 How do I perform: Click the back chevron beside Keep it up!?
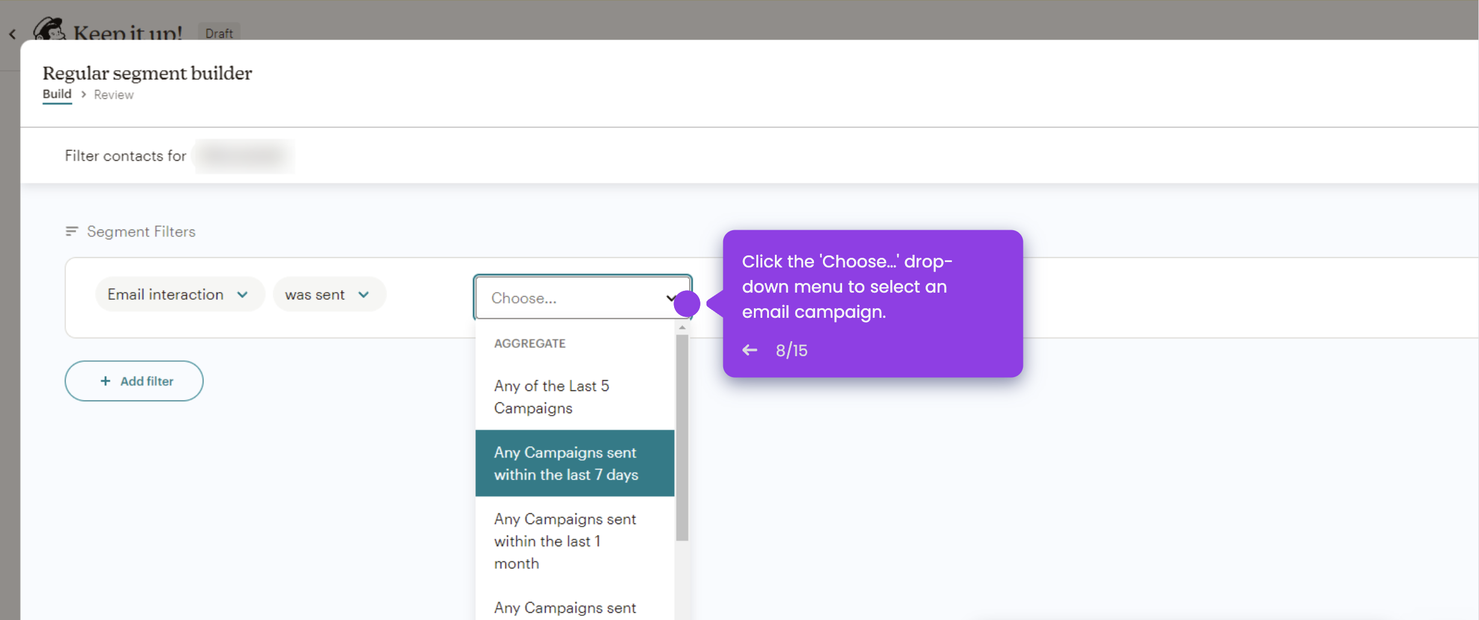pos(13,34)
